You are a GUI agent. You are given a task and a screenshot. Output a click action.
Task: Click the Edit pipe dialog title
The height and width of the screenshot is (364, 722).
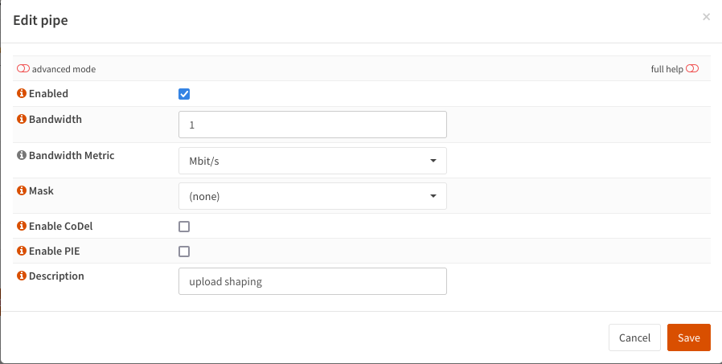[40, 21]
